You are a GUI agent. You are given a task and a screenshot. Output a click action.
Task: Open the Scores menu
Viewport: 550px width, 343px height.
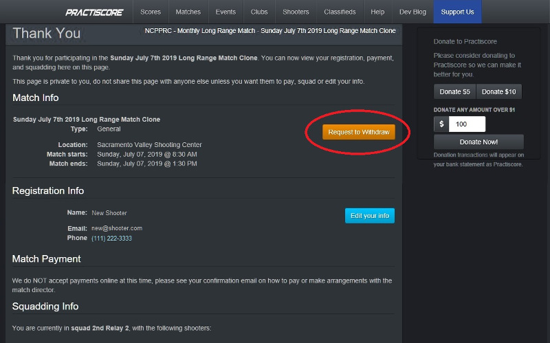151,12
